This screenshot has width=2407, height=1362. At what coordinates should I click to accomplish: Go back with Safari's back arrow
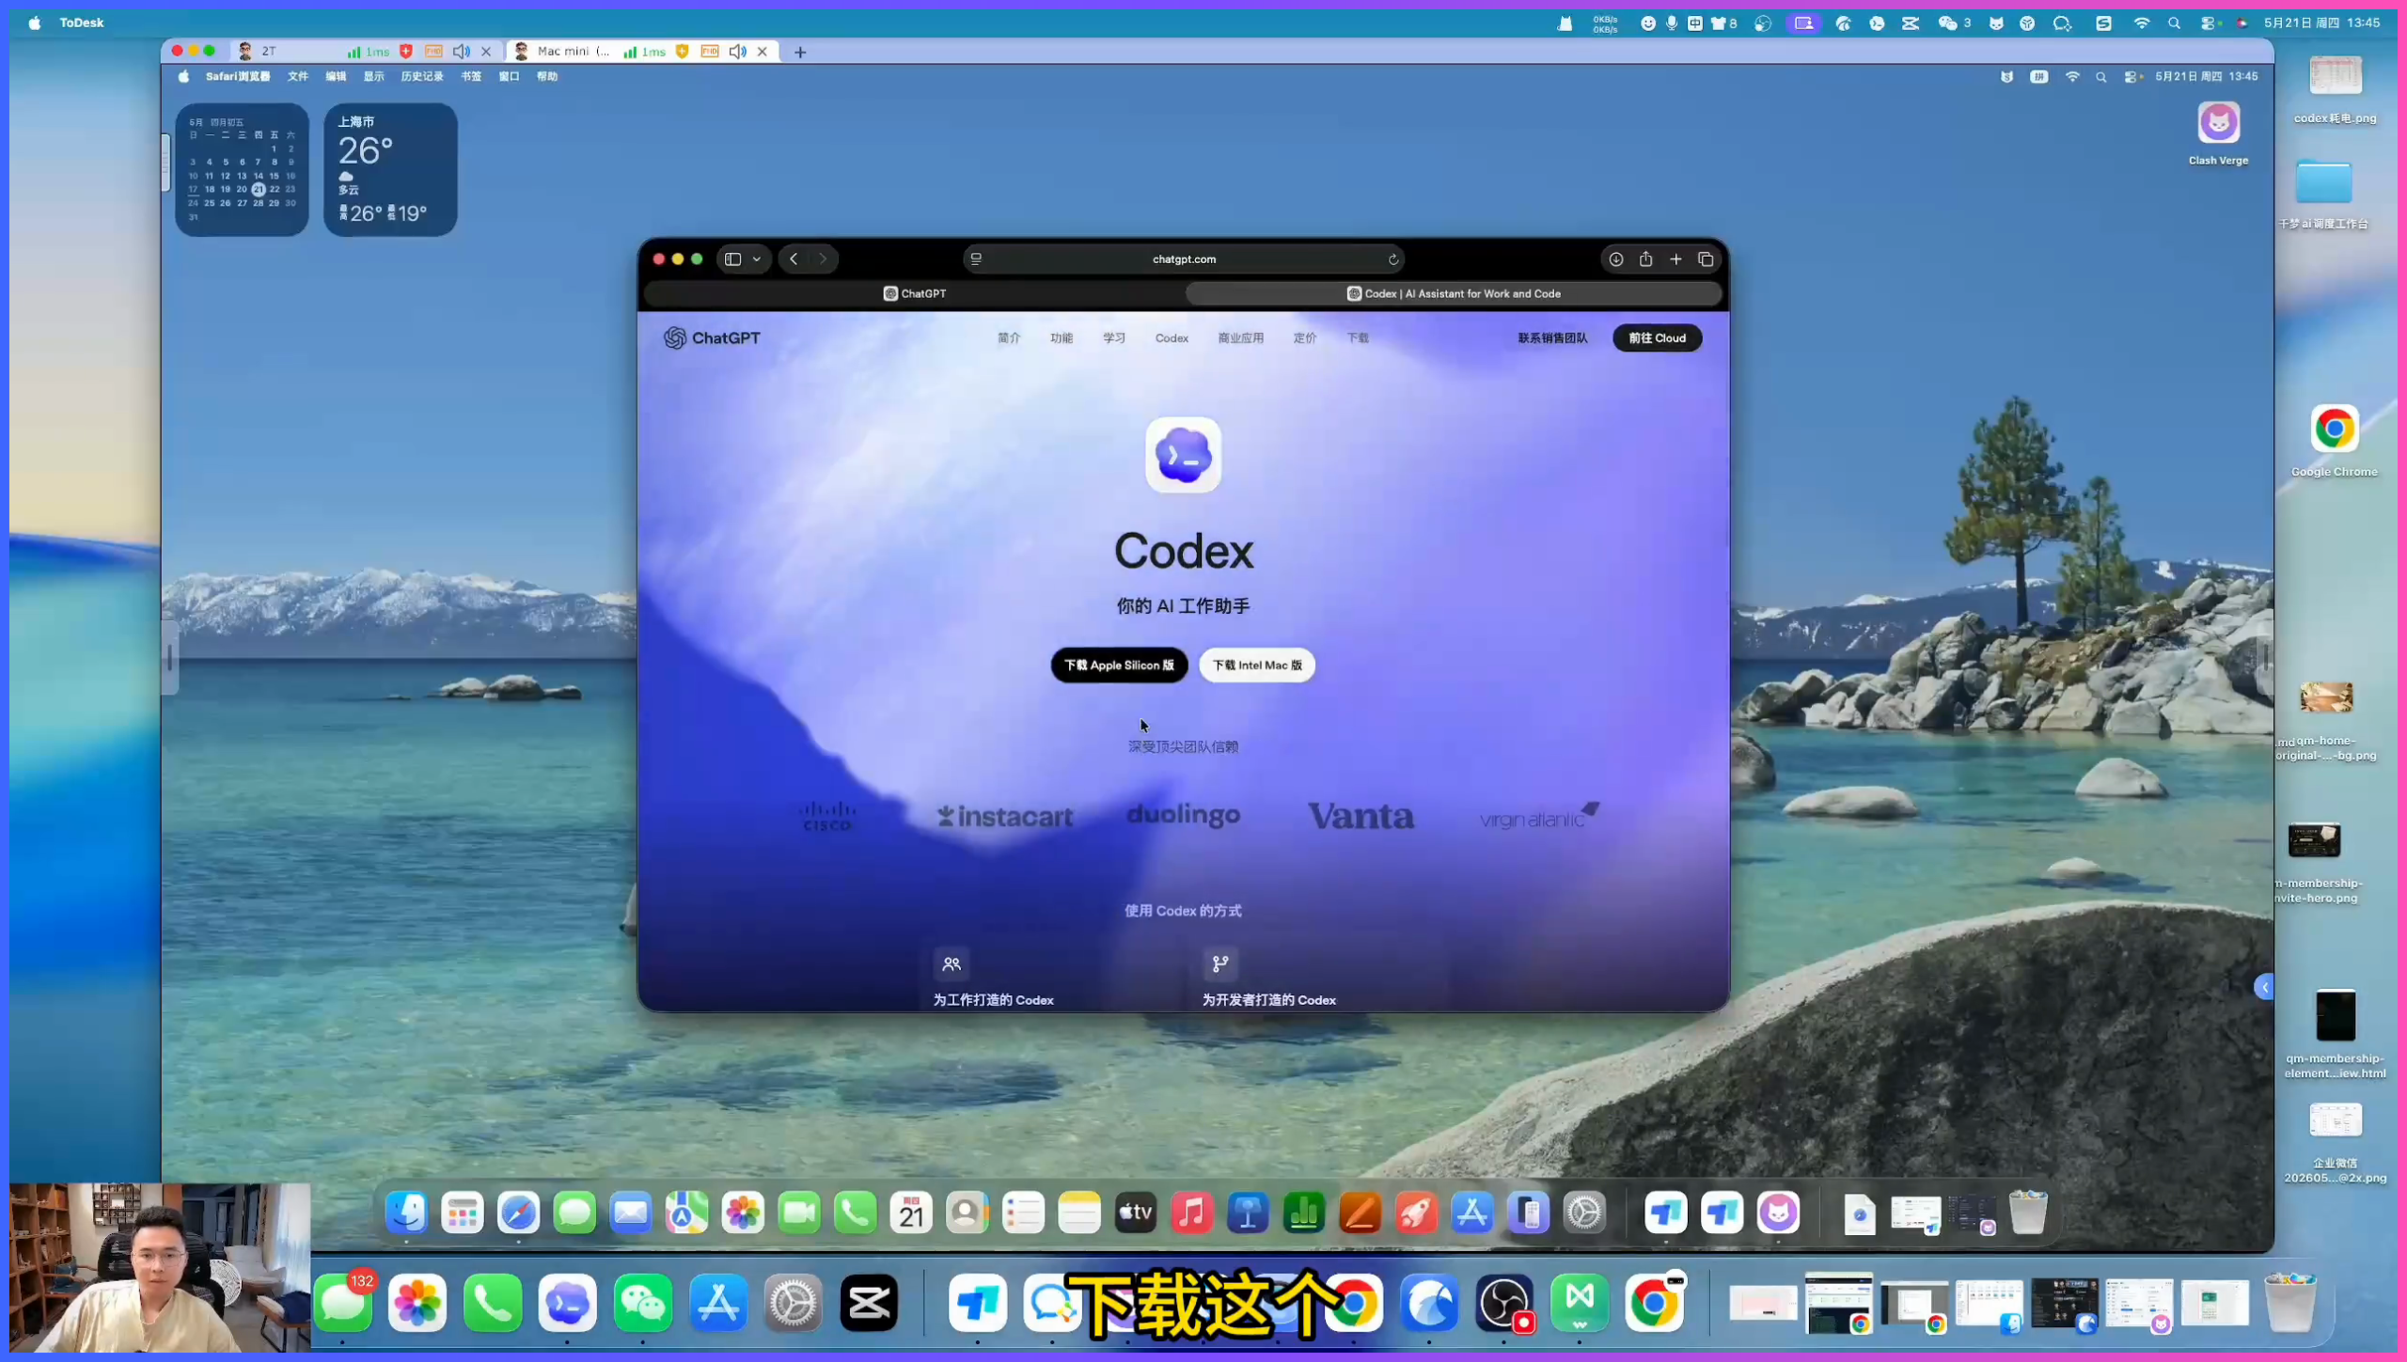click(794, 259)
